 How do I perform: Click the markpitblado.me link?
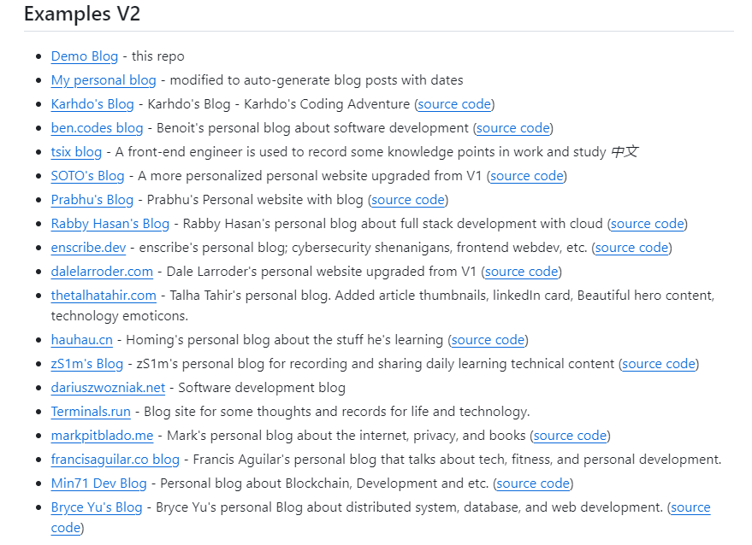click(x=102, y=436)
